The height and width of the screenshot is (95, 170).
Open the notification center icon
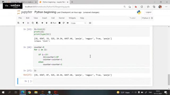[x=165, y=92]
